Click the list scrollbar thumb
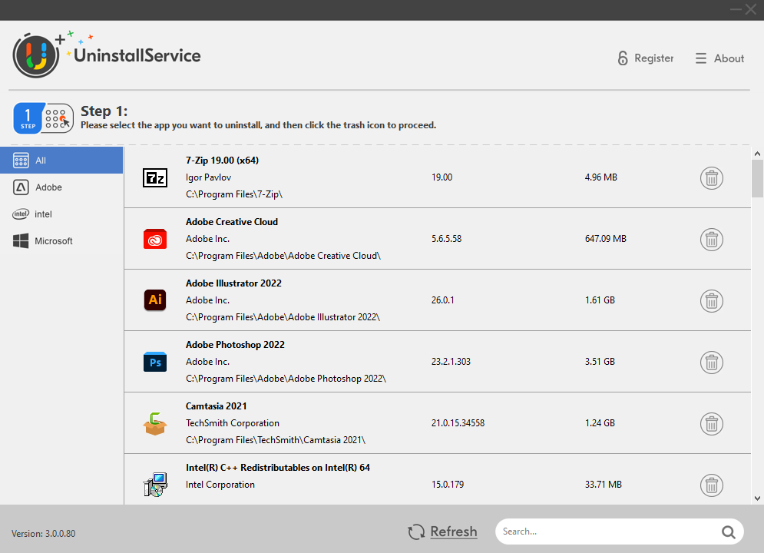This screenshot has height=553, width=764. pyautogui.click(x=757, y=179)
